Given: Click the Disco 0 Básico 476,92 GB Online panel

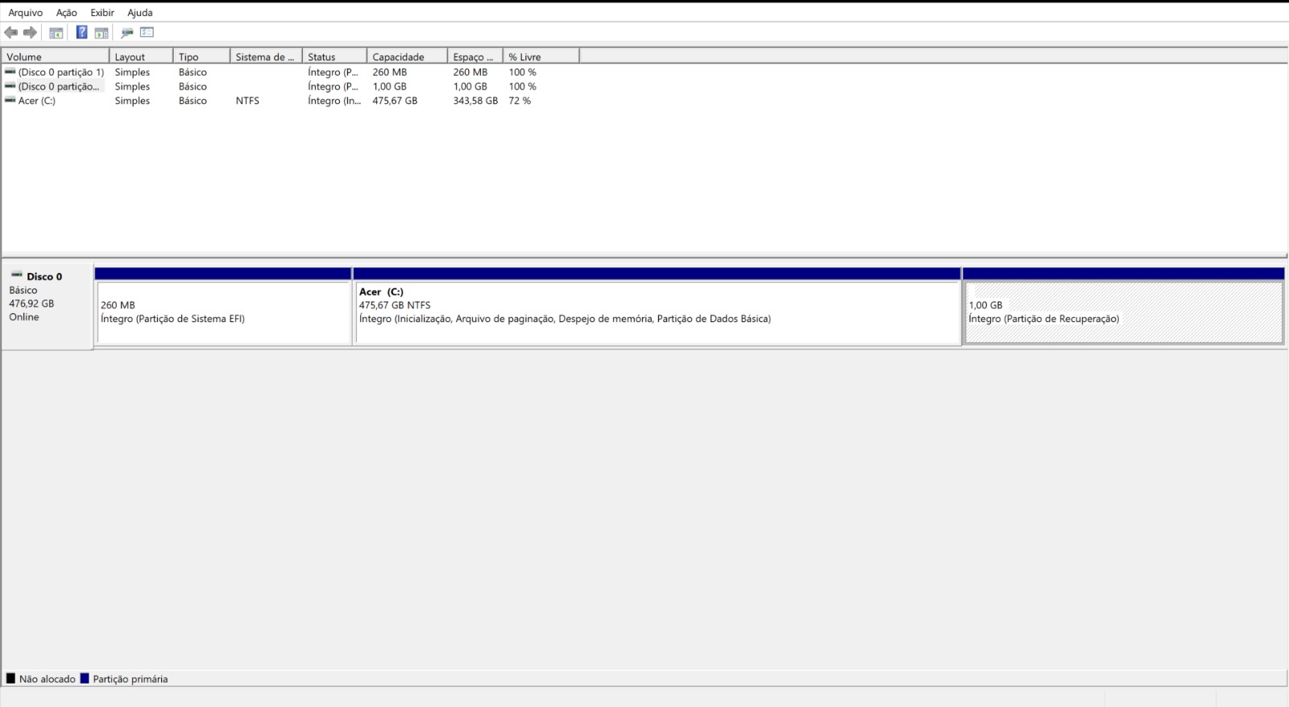Looking at the screenshot, I should (x=48, y=305).
